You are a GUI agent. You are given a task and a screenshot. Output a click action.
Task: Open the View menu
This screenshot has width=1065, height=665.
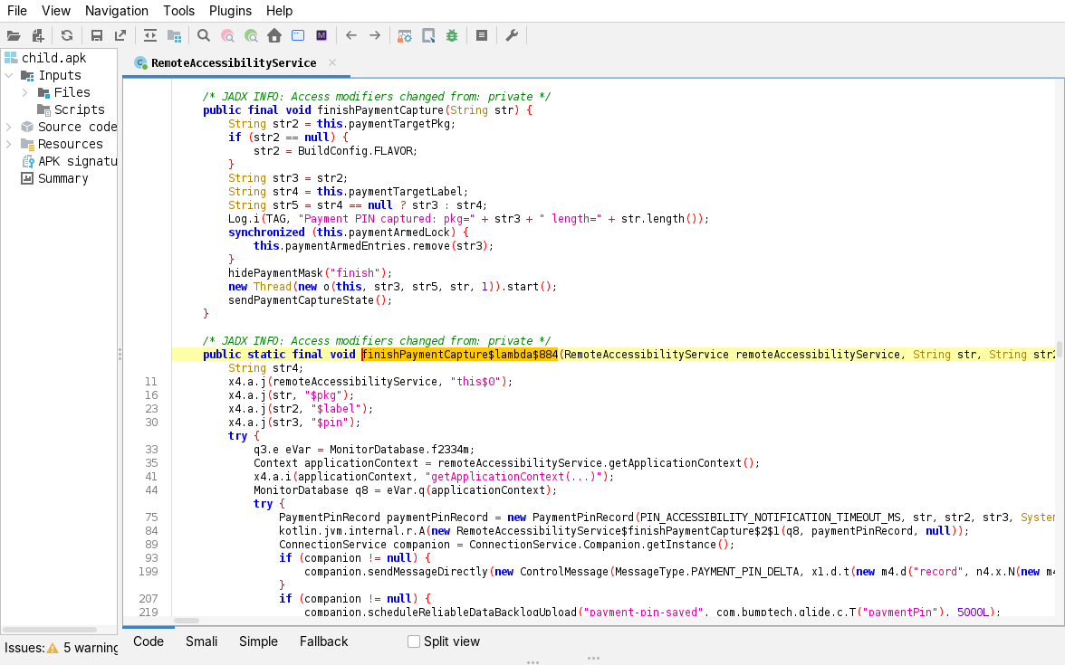pyautogui.click(x=56, y=11)
